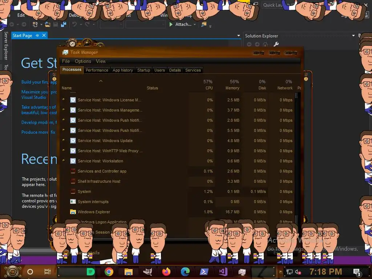Click Visual Studio Open File toolbar icon
Screen dimensions: 372x279
48,24
